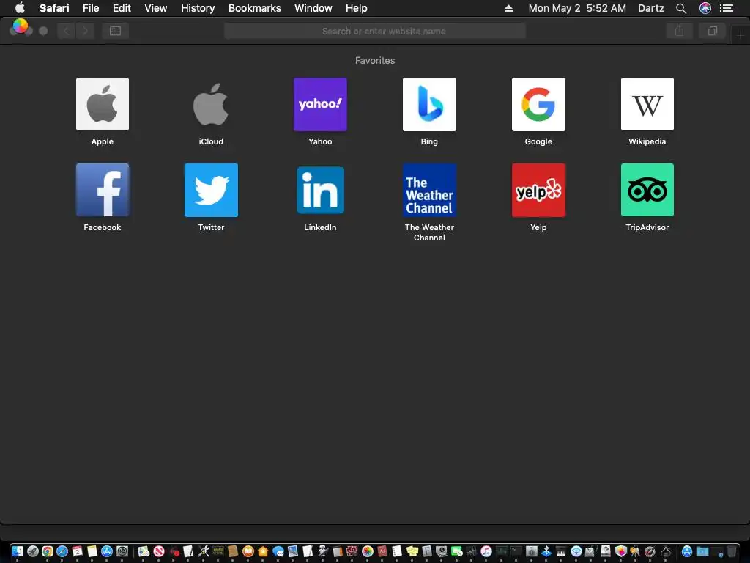The width and height of the screenshot is (750, 563).
Task: Open the LinkedIn favorite
Action: coord(320,190)
